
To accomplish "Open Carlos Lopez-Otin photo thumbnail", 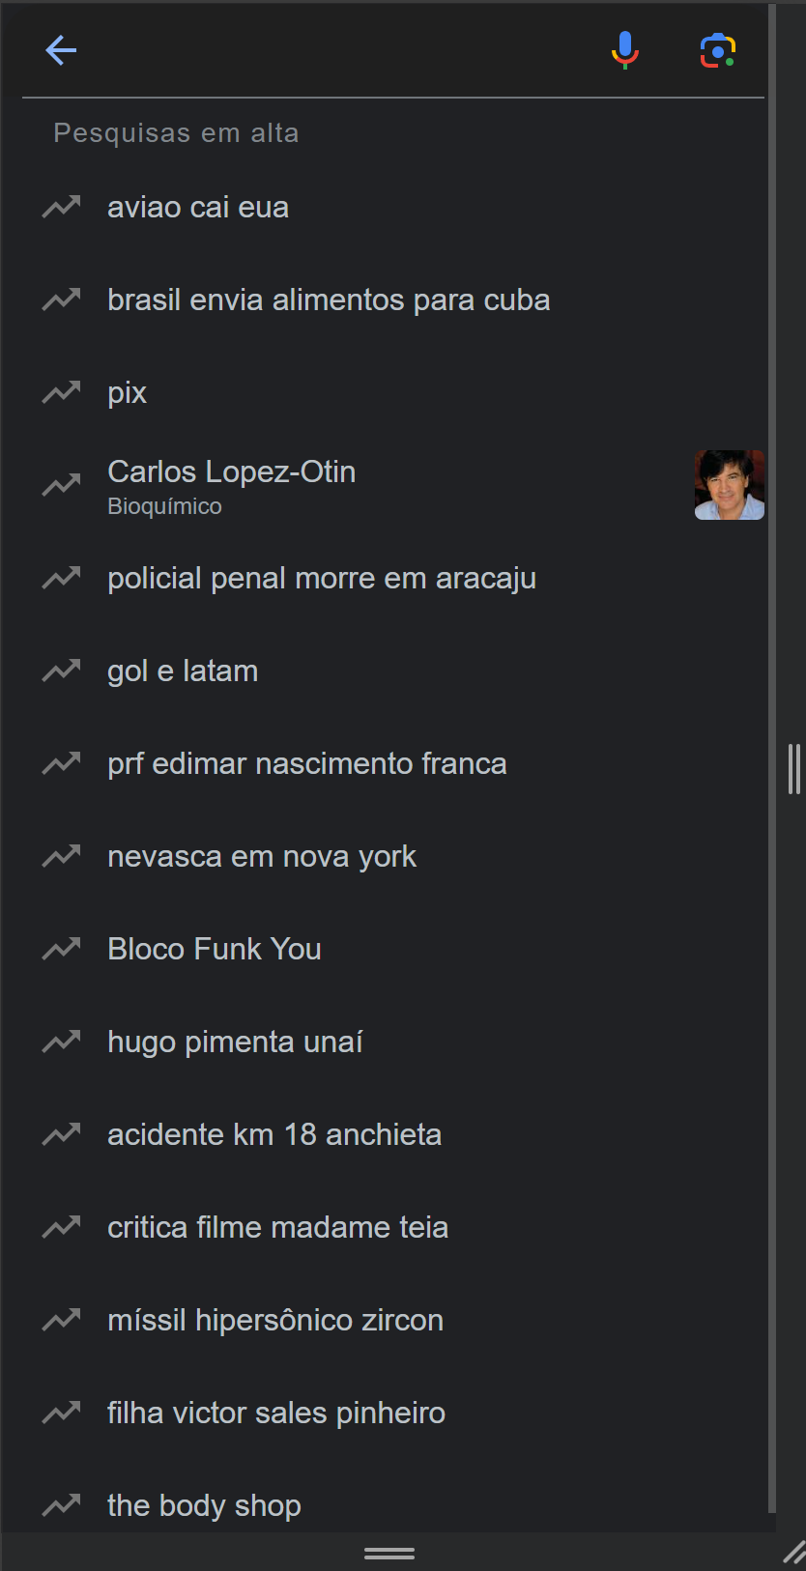I will pyautogui.click(x=729, y=485).
